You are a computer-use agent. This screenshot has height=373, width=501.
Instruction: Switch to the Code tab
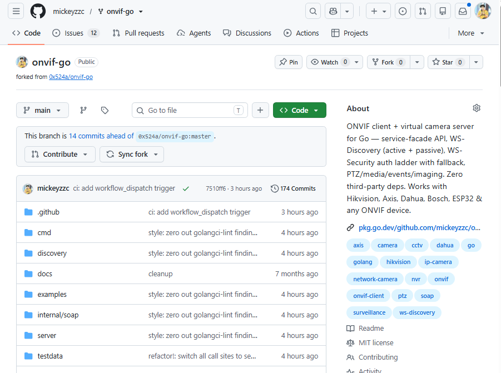point(27,33)
